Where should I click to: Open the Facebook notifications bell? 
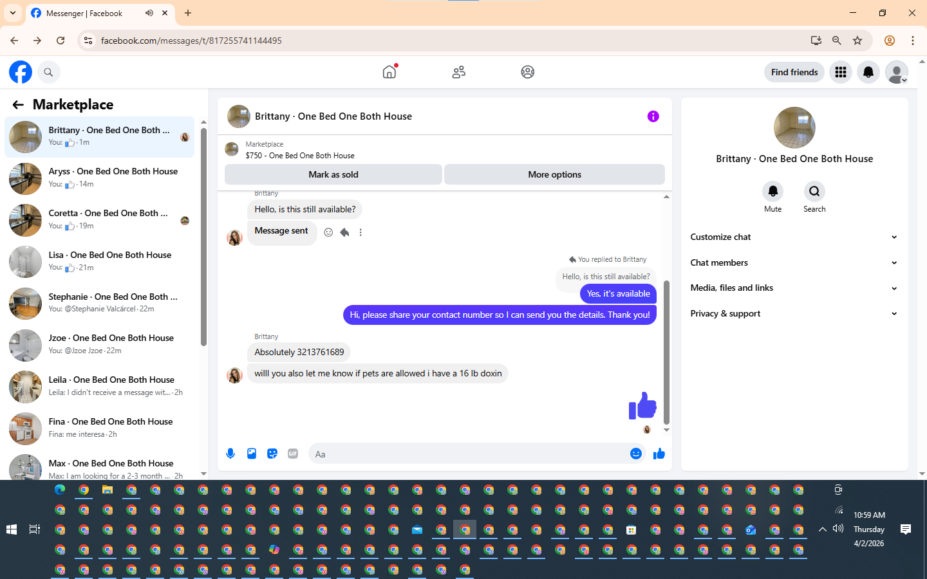[868, 72]
